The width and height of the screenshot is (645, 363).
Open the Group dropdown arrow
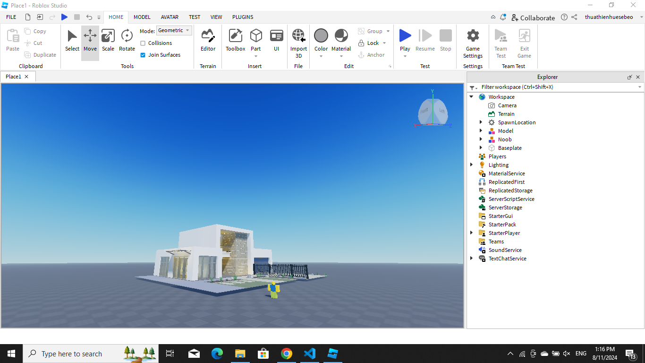[x=388, y=31]
